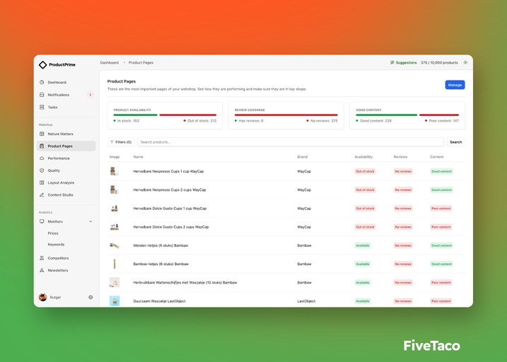507x362 pixels.
Task: Open settings gear next to Rutger
Action: (91, 297)
